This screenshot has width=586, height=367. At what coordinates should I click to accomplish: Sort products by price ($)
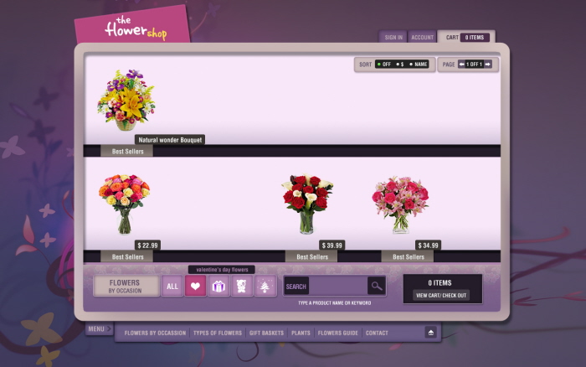click(400, 65)
